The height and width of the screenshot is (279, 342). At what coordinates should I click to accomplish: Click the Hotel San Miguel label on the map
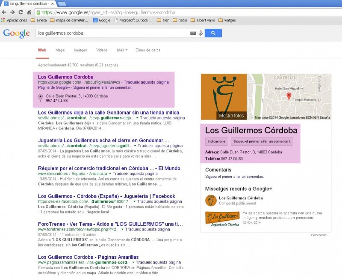287,88
